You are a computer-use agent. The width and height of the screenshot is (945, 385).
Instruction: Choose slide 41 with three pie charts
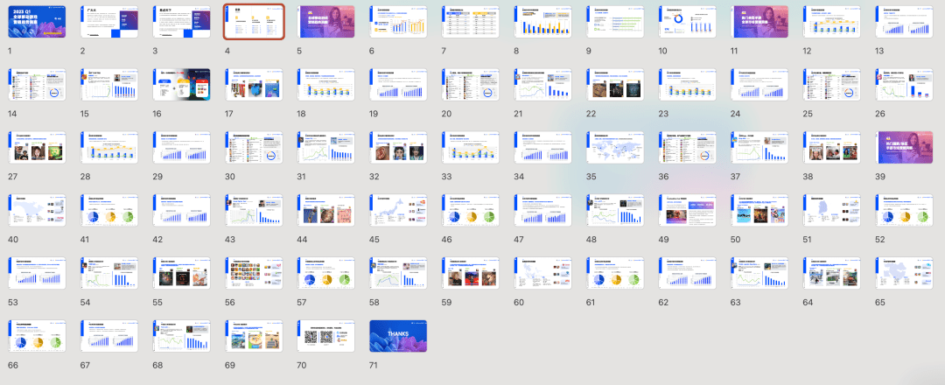pos(108,211)
